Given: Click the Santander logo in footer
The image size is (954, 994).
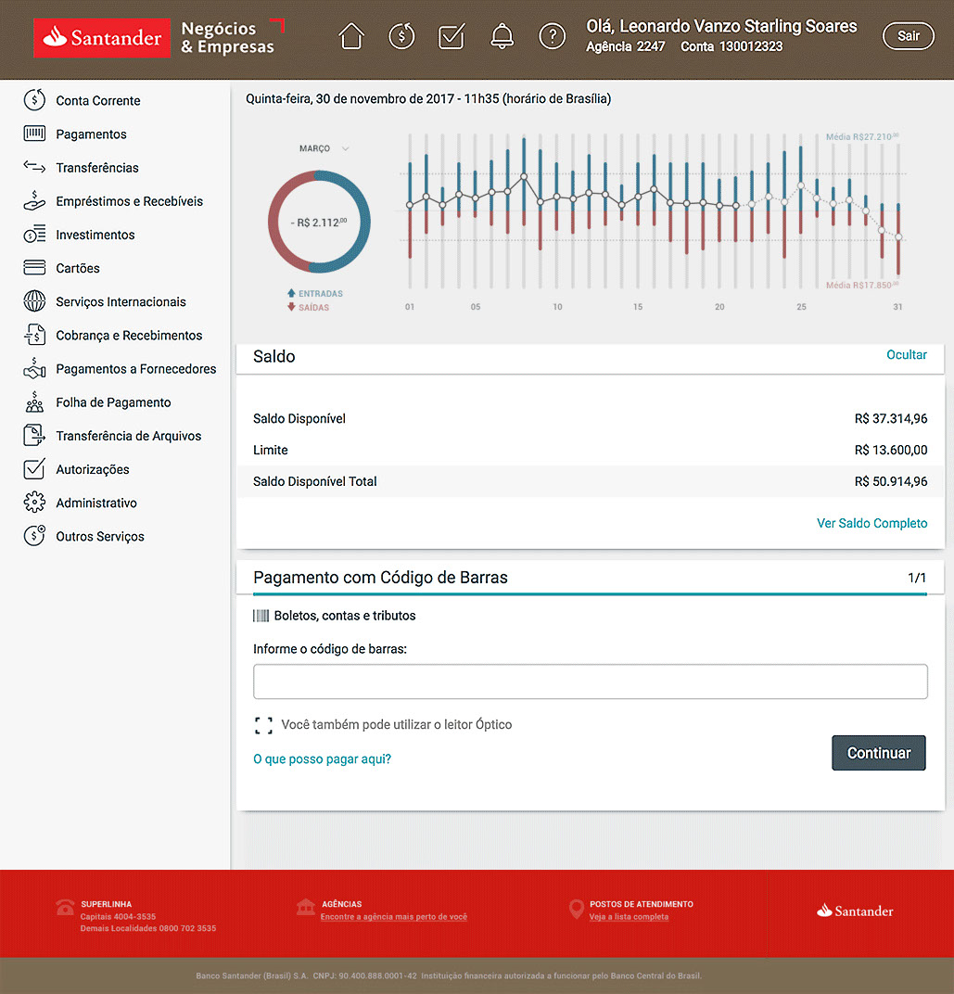Looking at the screenshot, I should tap(855, 911).
